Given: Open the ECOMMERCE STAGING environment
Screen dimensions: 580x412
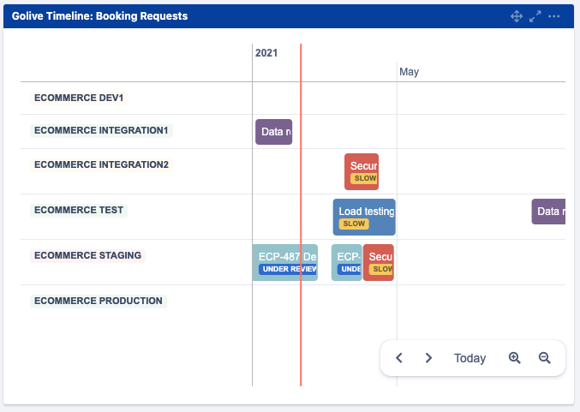Looking at the screenshot, I should tap(87, 255).
